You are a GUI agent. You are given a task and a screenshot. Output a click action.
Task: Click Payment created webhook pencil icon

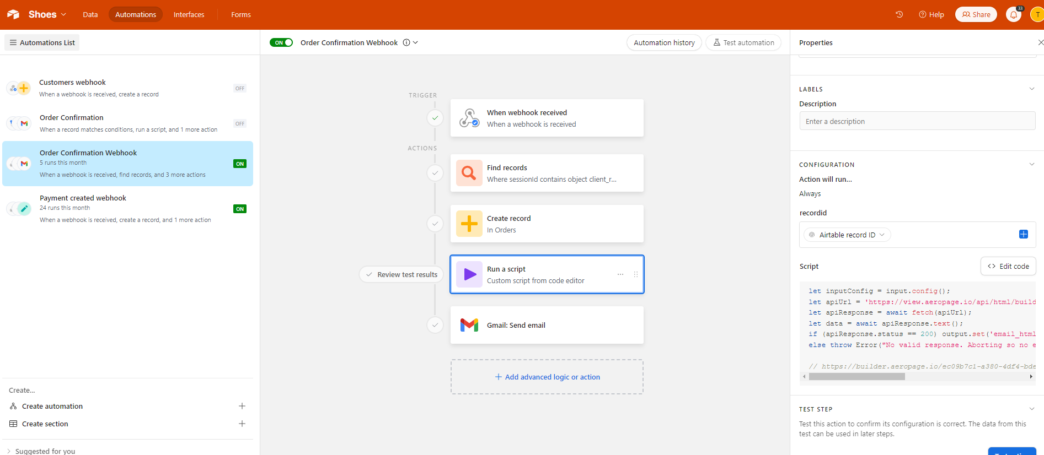click(x=23, y=208)
